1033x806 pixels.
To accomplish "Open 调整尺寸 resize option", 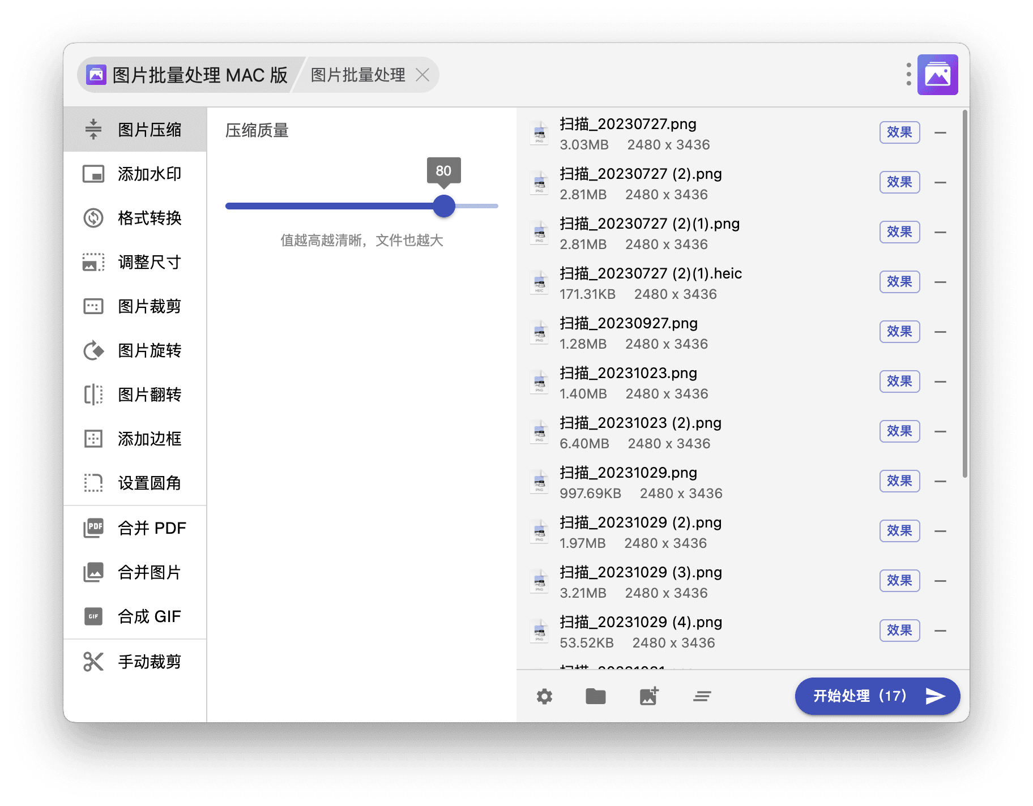I will point(135,262).
